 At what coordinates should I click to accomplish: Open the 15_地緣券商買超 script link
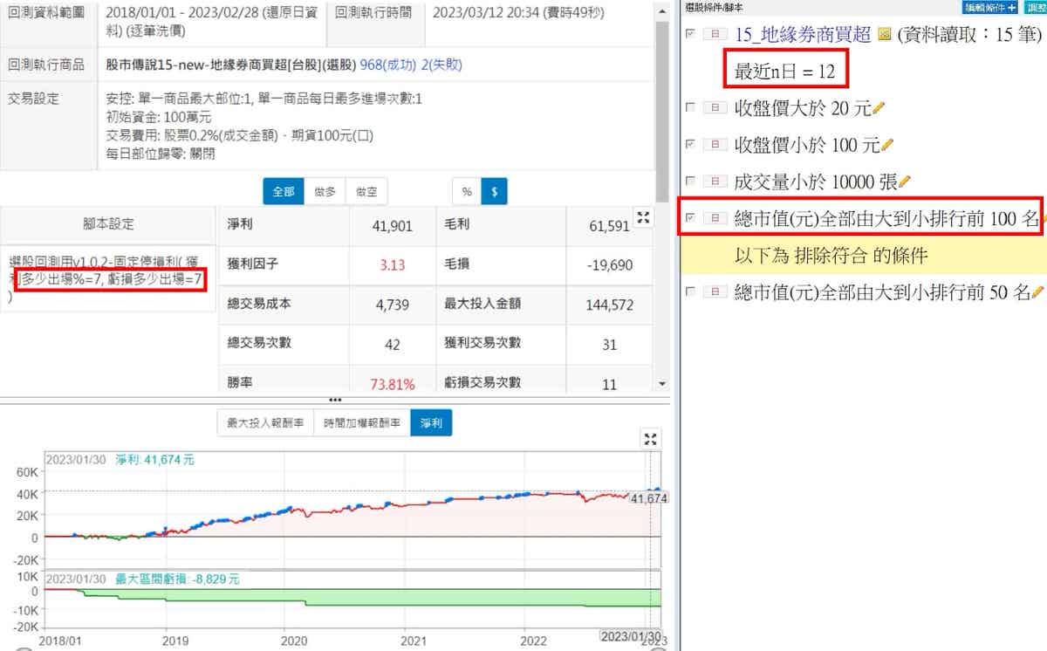(x=803, y=35)
